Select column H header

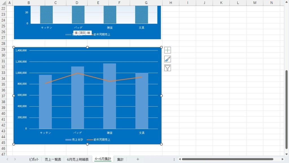point(171,3)
